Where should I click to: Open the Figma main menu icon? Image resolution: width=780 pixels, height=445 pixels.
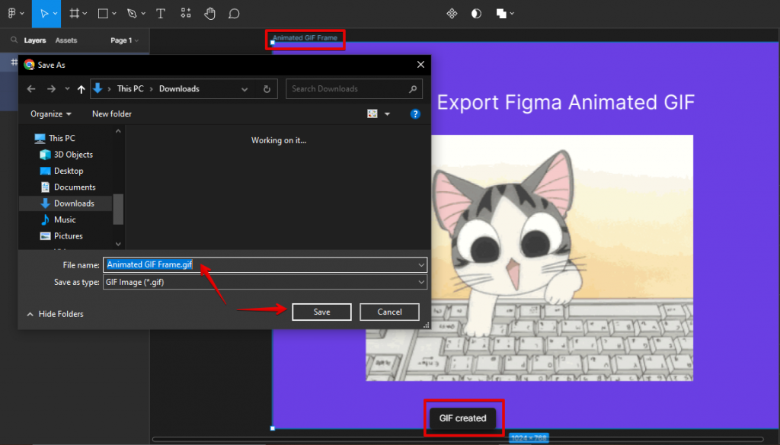12,14
